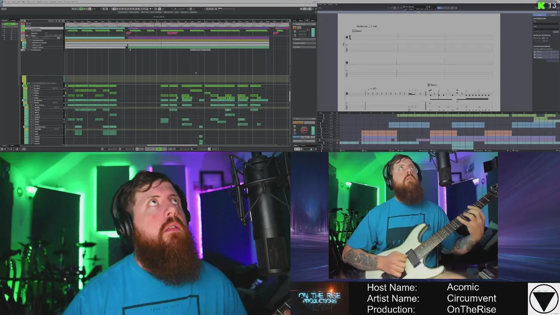This screenshot has height=315, width=560.
Task: Click the orange button in the lower Control Room section
Action: [298, 122]
